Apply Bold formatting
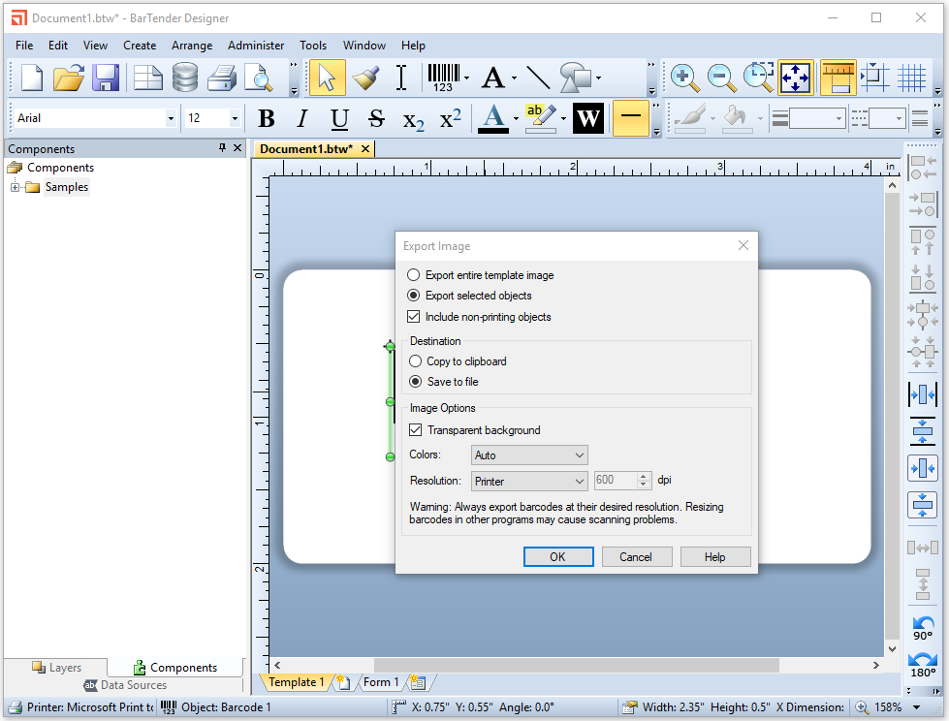Viewport: 949px width, 721px height. [267, 118]
